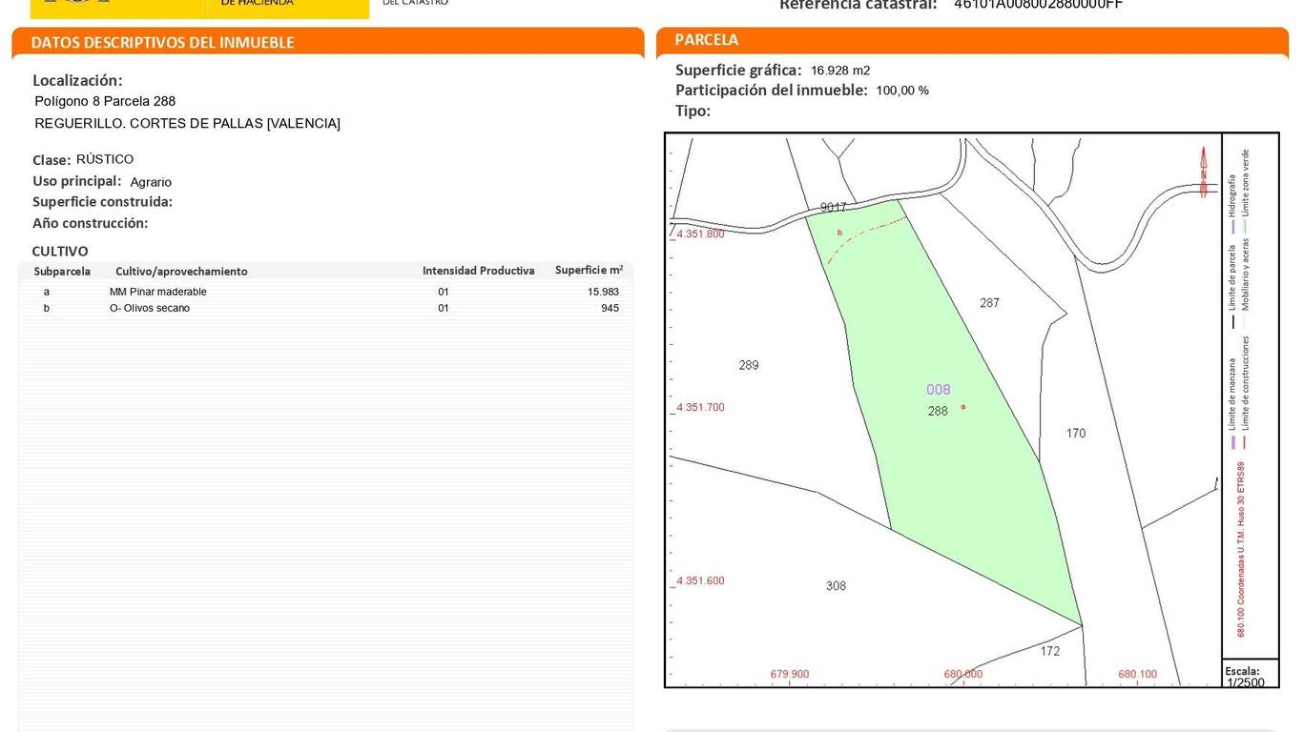Click parcel 308 on the map
The width and height of the screenshot is (1303, 732).
click(x=836, y=586)
